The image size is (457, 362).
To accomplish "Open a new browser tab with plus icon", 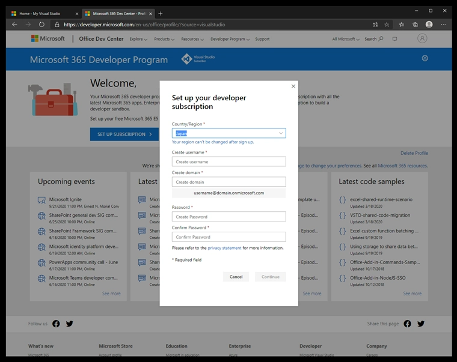I will click(x=161, y=13).
